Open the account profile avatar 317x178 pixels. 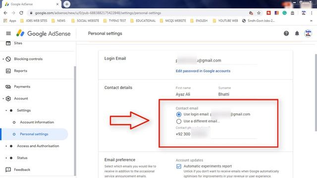point(308,33)
